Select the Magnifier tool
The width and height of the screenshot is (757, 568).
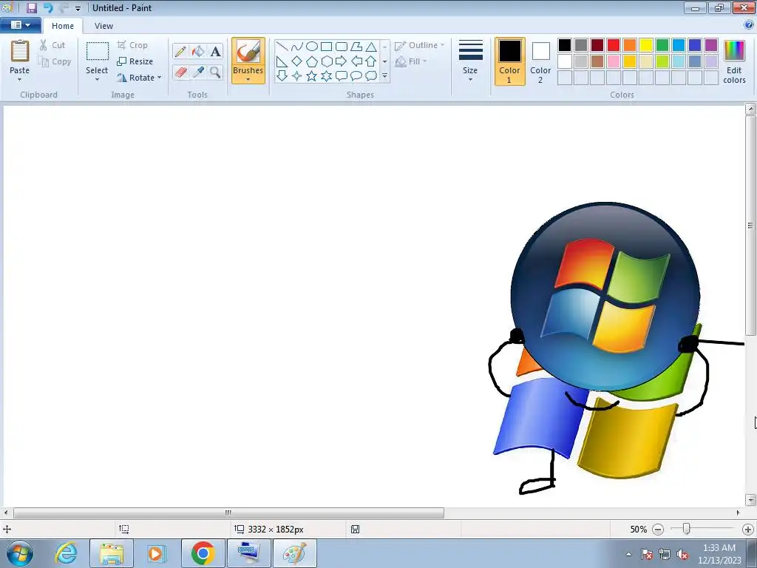[215, 72]
